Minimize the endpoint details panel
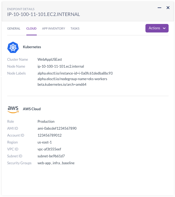The height and width of the screenshot is (197, 175). pos(160,8)
